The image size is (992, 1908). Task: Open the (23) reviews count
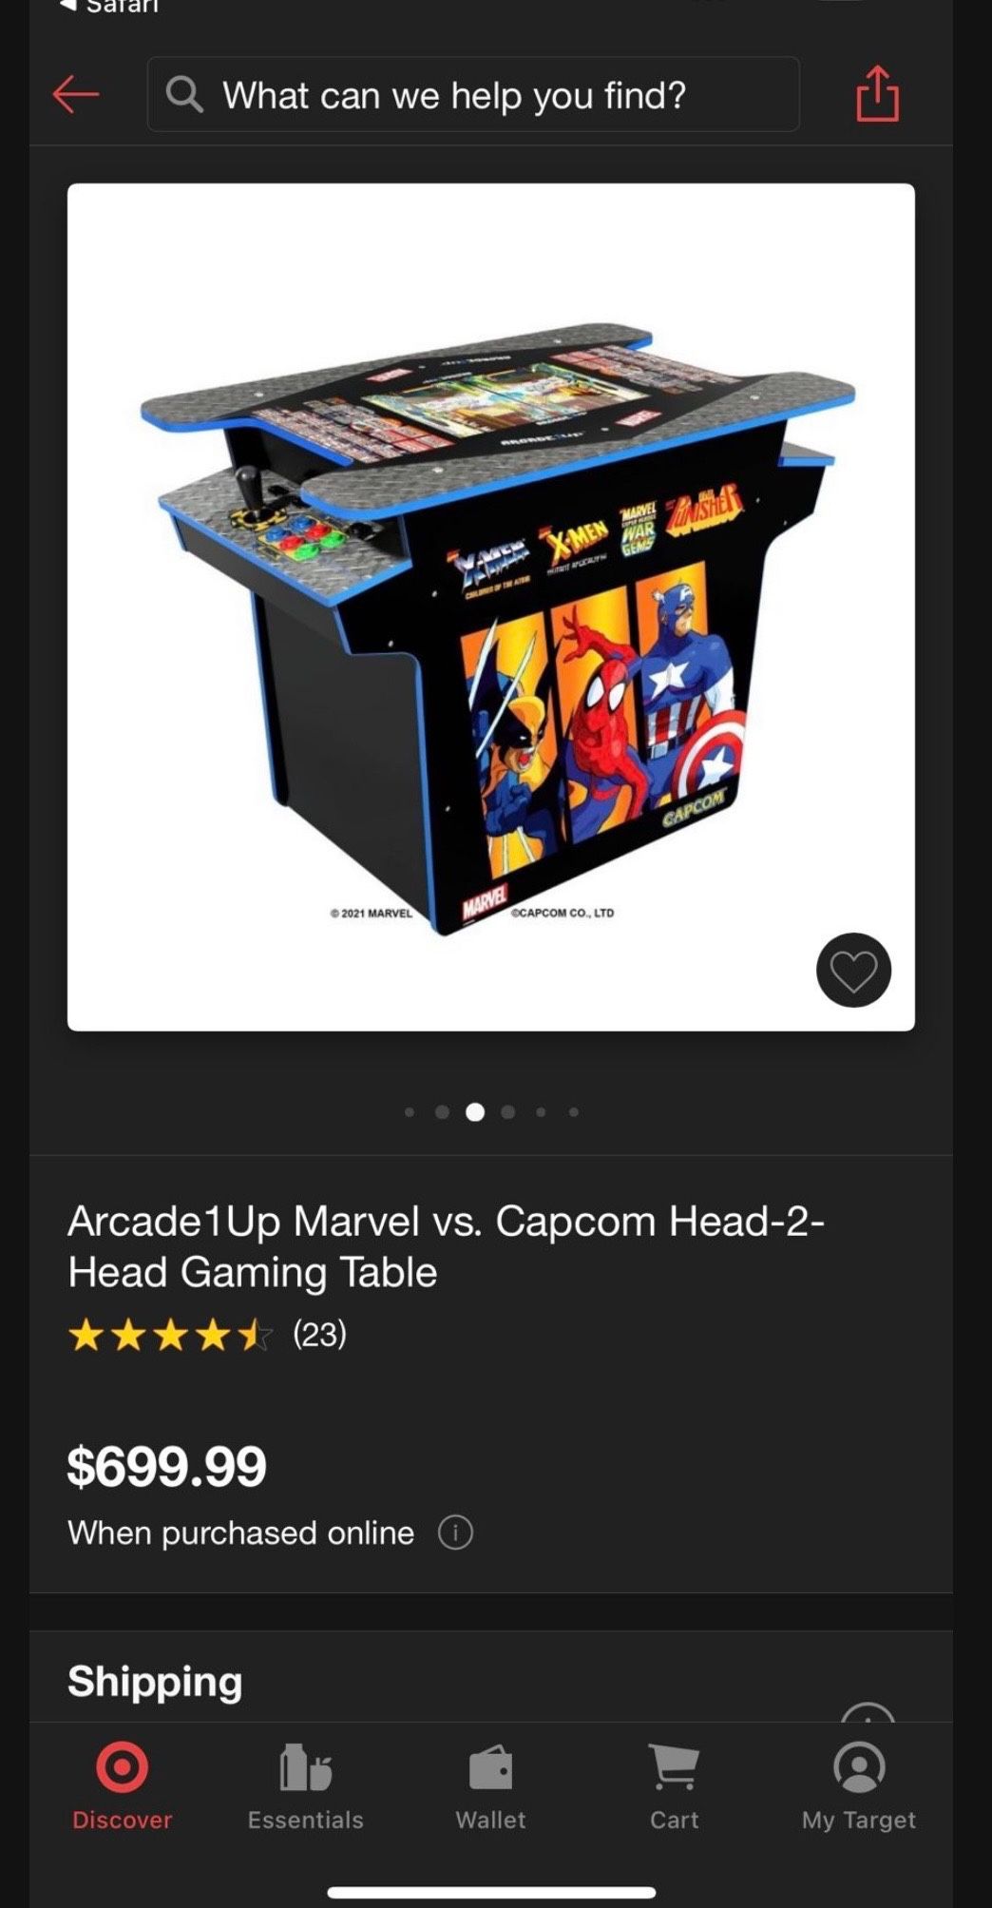tap(319, 1335)
